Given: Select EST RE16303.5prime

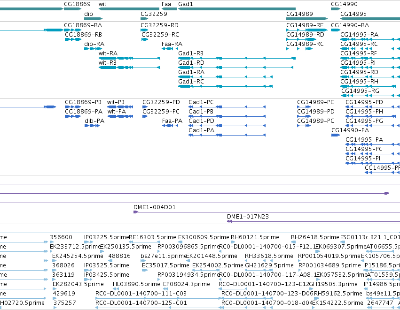Looking at the screenshot, I should (144, 242).
